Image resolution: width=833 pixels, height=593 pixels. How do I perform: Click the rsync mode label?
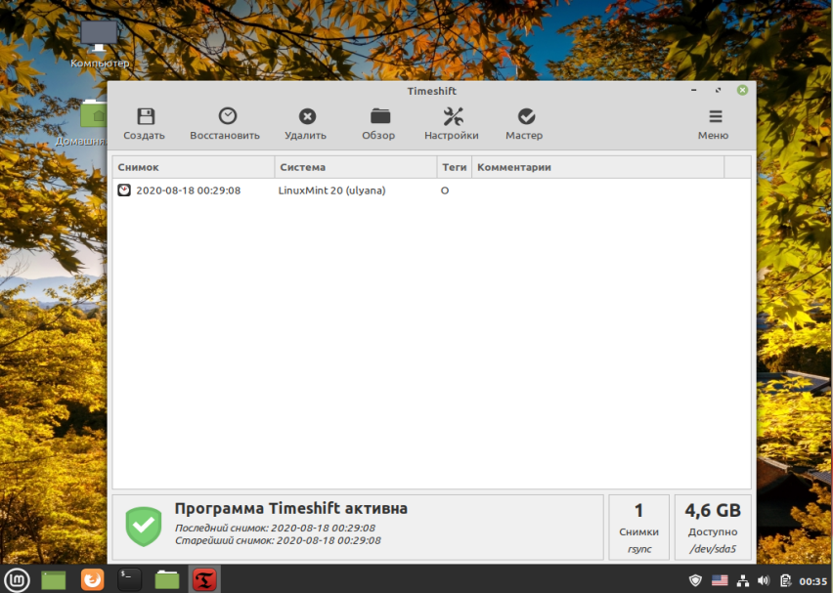pyautogui.click(x=639, y=549)
